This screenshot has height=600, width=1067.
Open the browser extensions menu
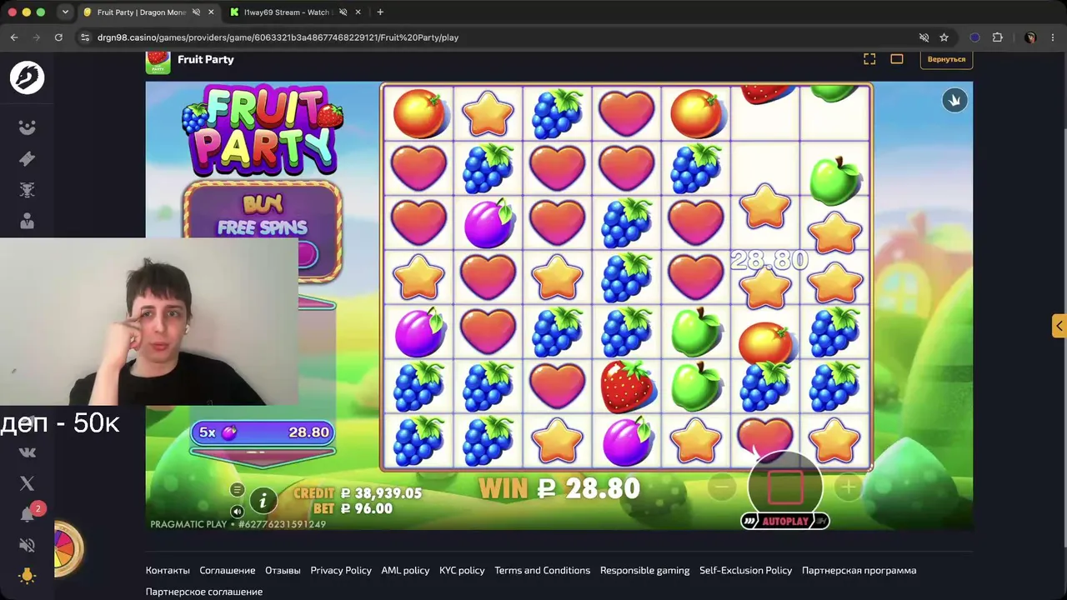(x=997, y=37)
